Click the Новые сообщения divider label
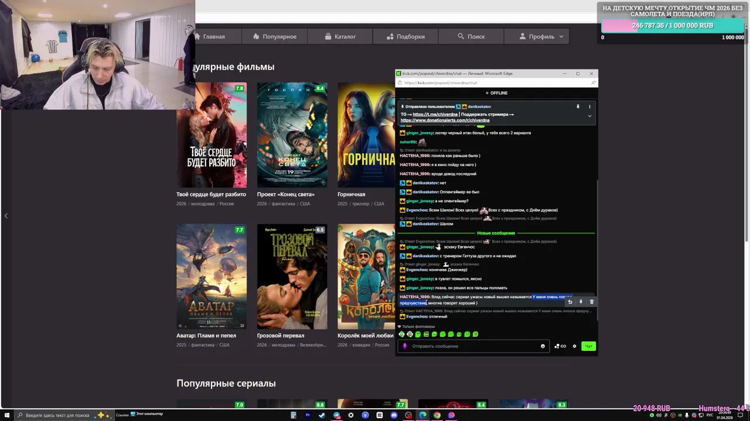750x421 pixels. click(496, 233)
